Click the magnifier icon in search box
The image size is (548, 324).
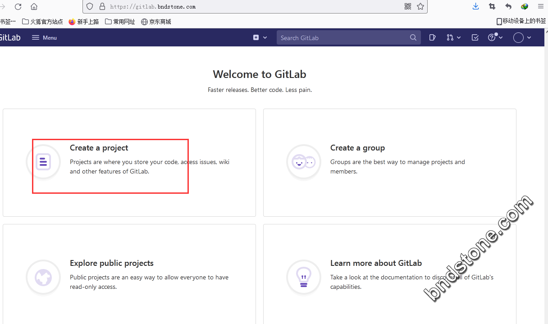click(x=413, y=38)
